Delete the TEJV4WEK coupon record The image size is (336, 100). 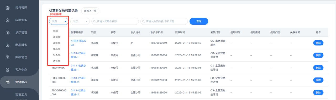coord(318,68)
